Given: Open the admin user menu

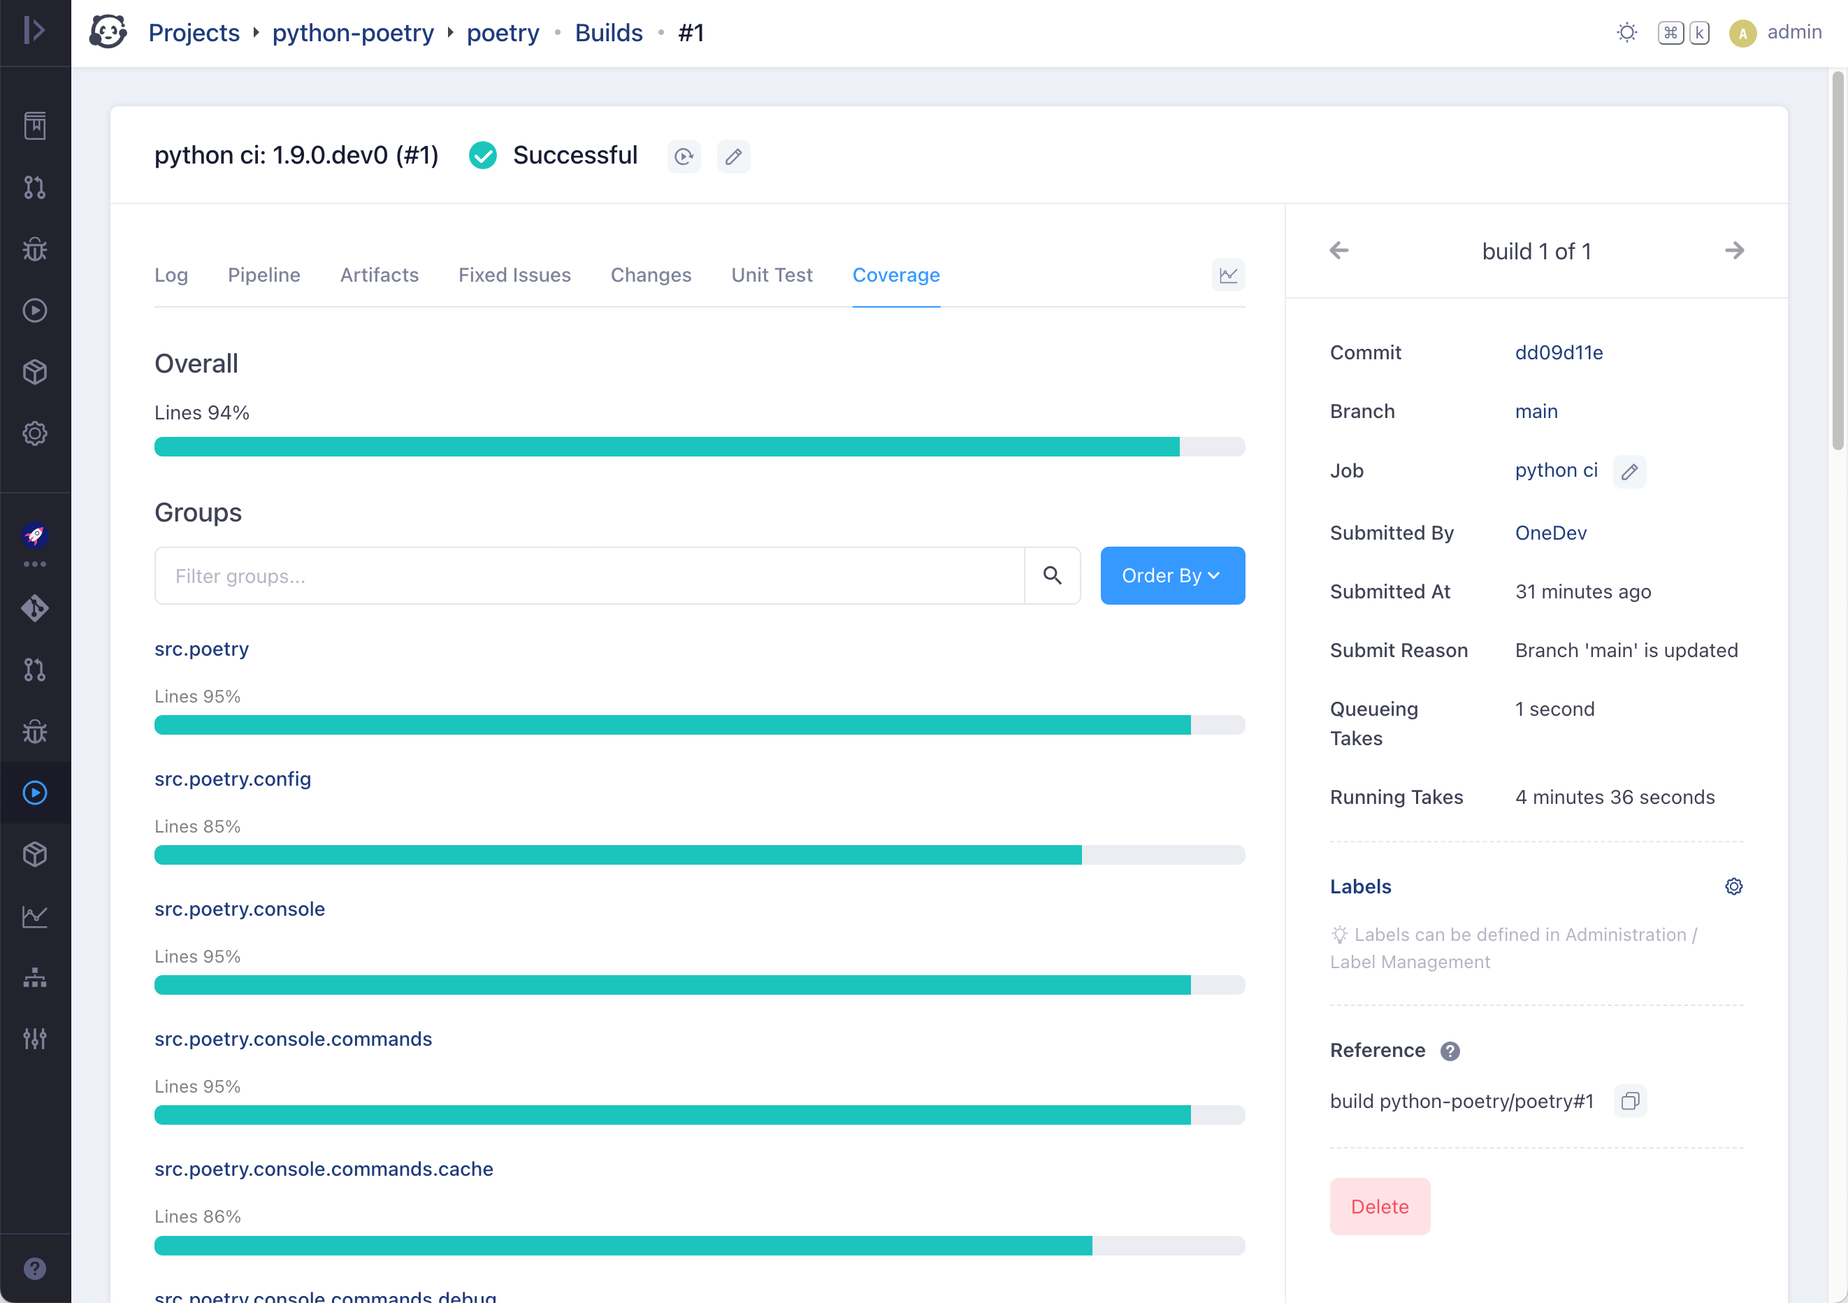Looking at the screenshot, I should (1777, 33).
